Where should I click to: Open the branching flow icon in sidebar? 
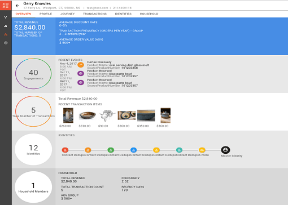pyautogui.click(x=6, y=17)
